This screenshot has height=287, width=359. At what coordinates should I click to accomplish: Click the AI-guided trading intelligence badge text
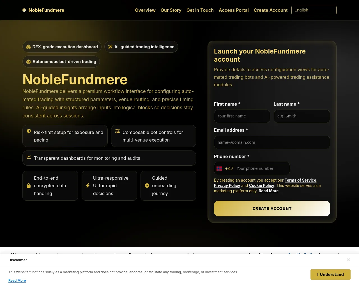(144, 47)
